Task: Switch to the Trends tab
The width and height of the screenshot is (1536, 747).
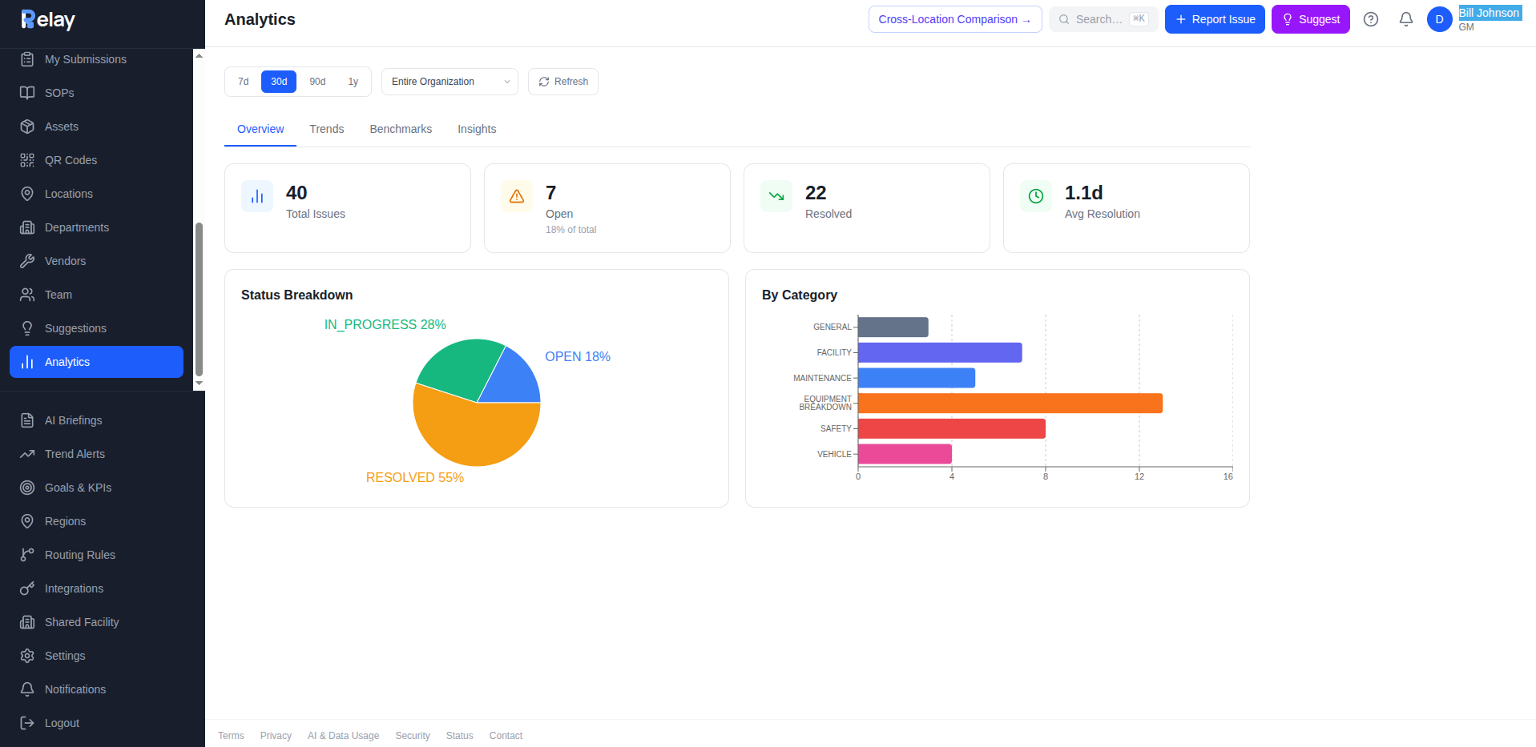Action: point(327,129)
